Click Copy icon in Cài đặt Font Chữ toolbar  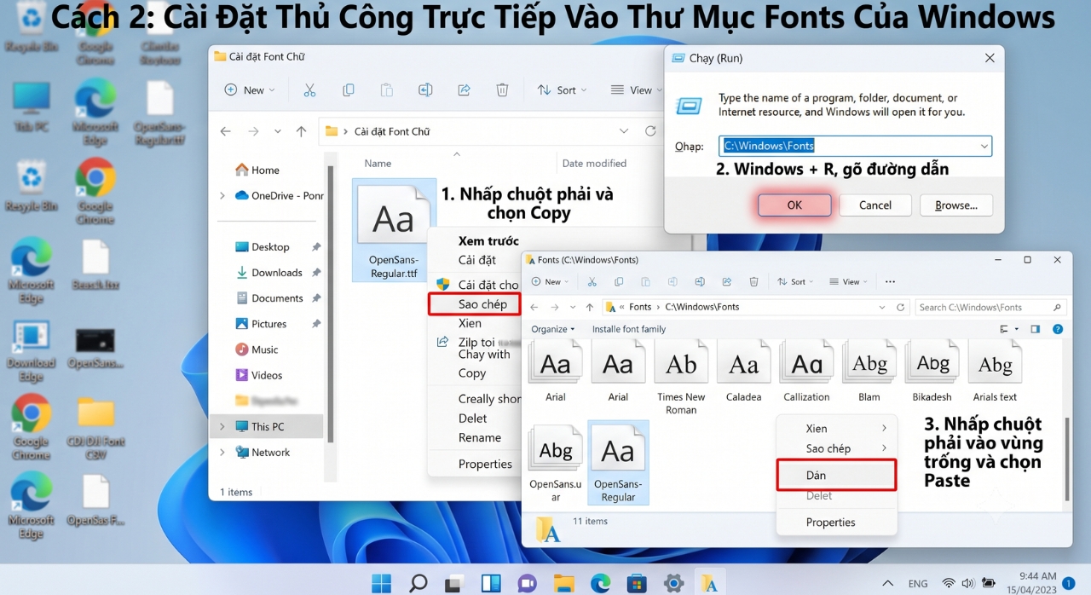(x=349, y=90)
